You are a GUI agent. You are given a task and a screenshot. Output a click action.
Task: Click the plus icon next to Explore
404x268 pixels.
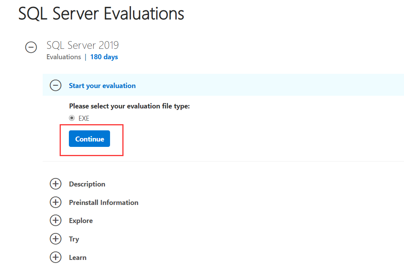coord(56,220)
